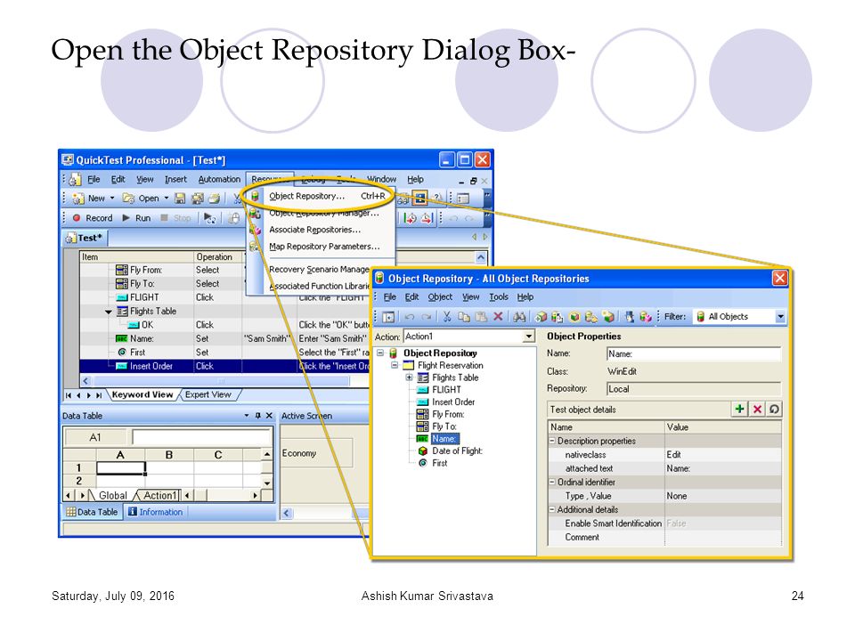
Task: Open the New button dropdown arrow
Action: point(112,199)
